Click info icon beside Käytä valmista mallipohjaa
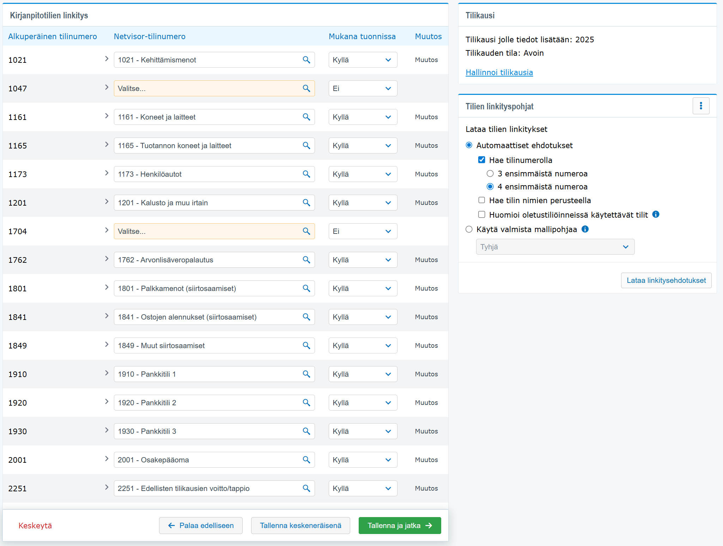 585,229
